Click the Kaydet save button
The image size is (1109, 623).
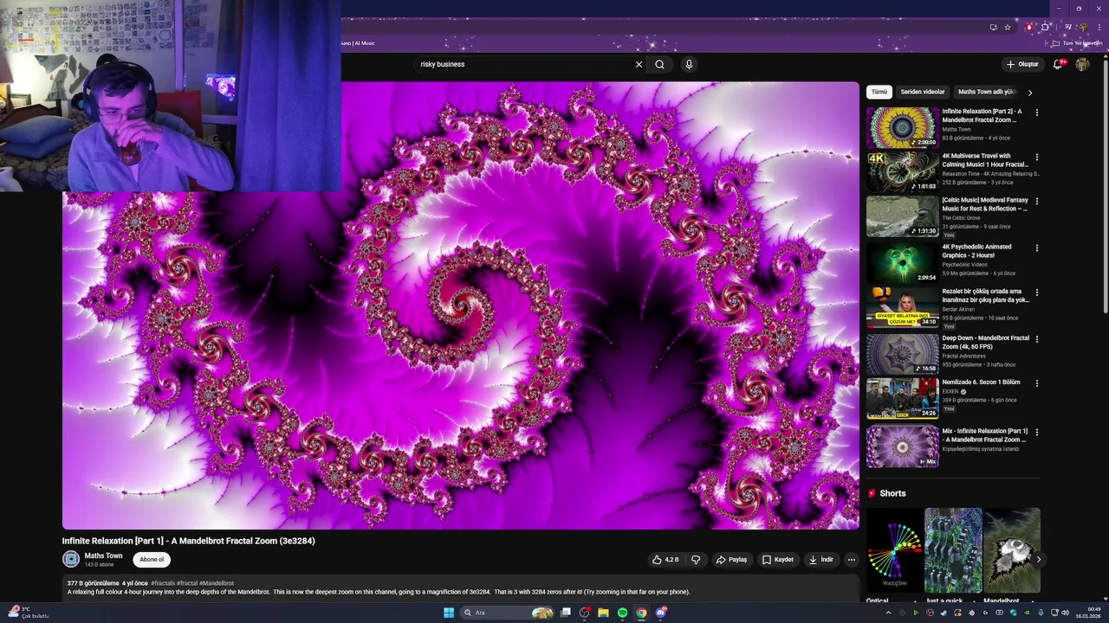tap(777, 560)
